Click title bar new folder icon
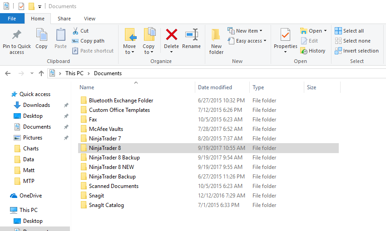 [x=31, y=6]
